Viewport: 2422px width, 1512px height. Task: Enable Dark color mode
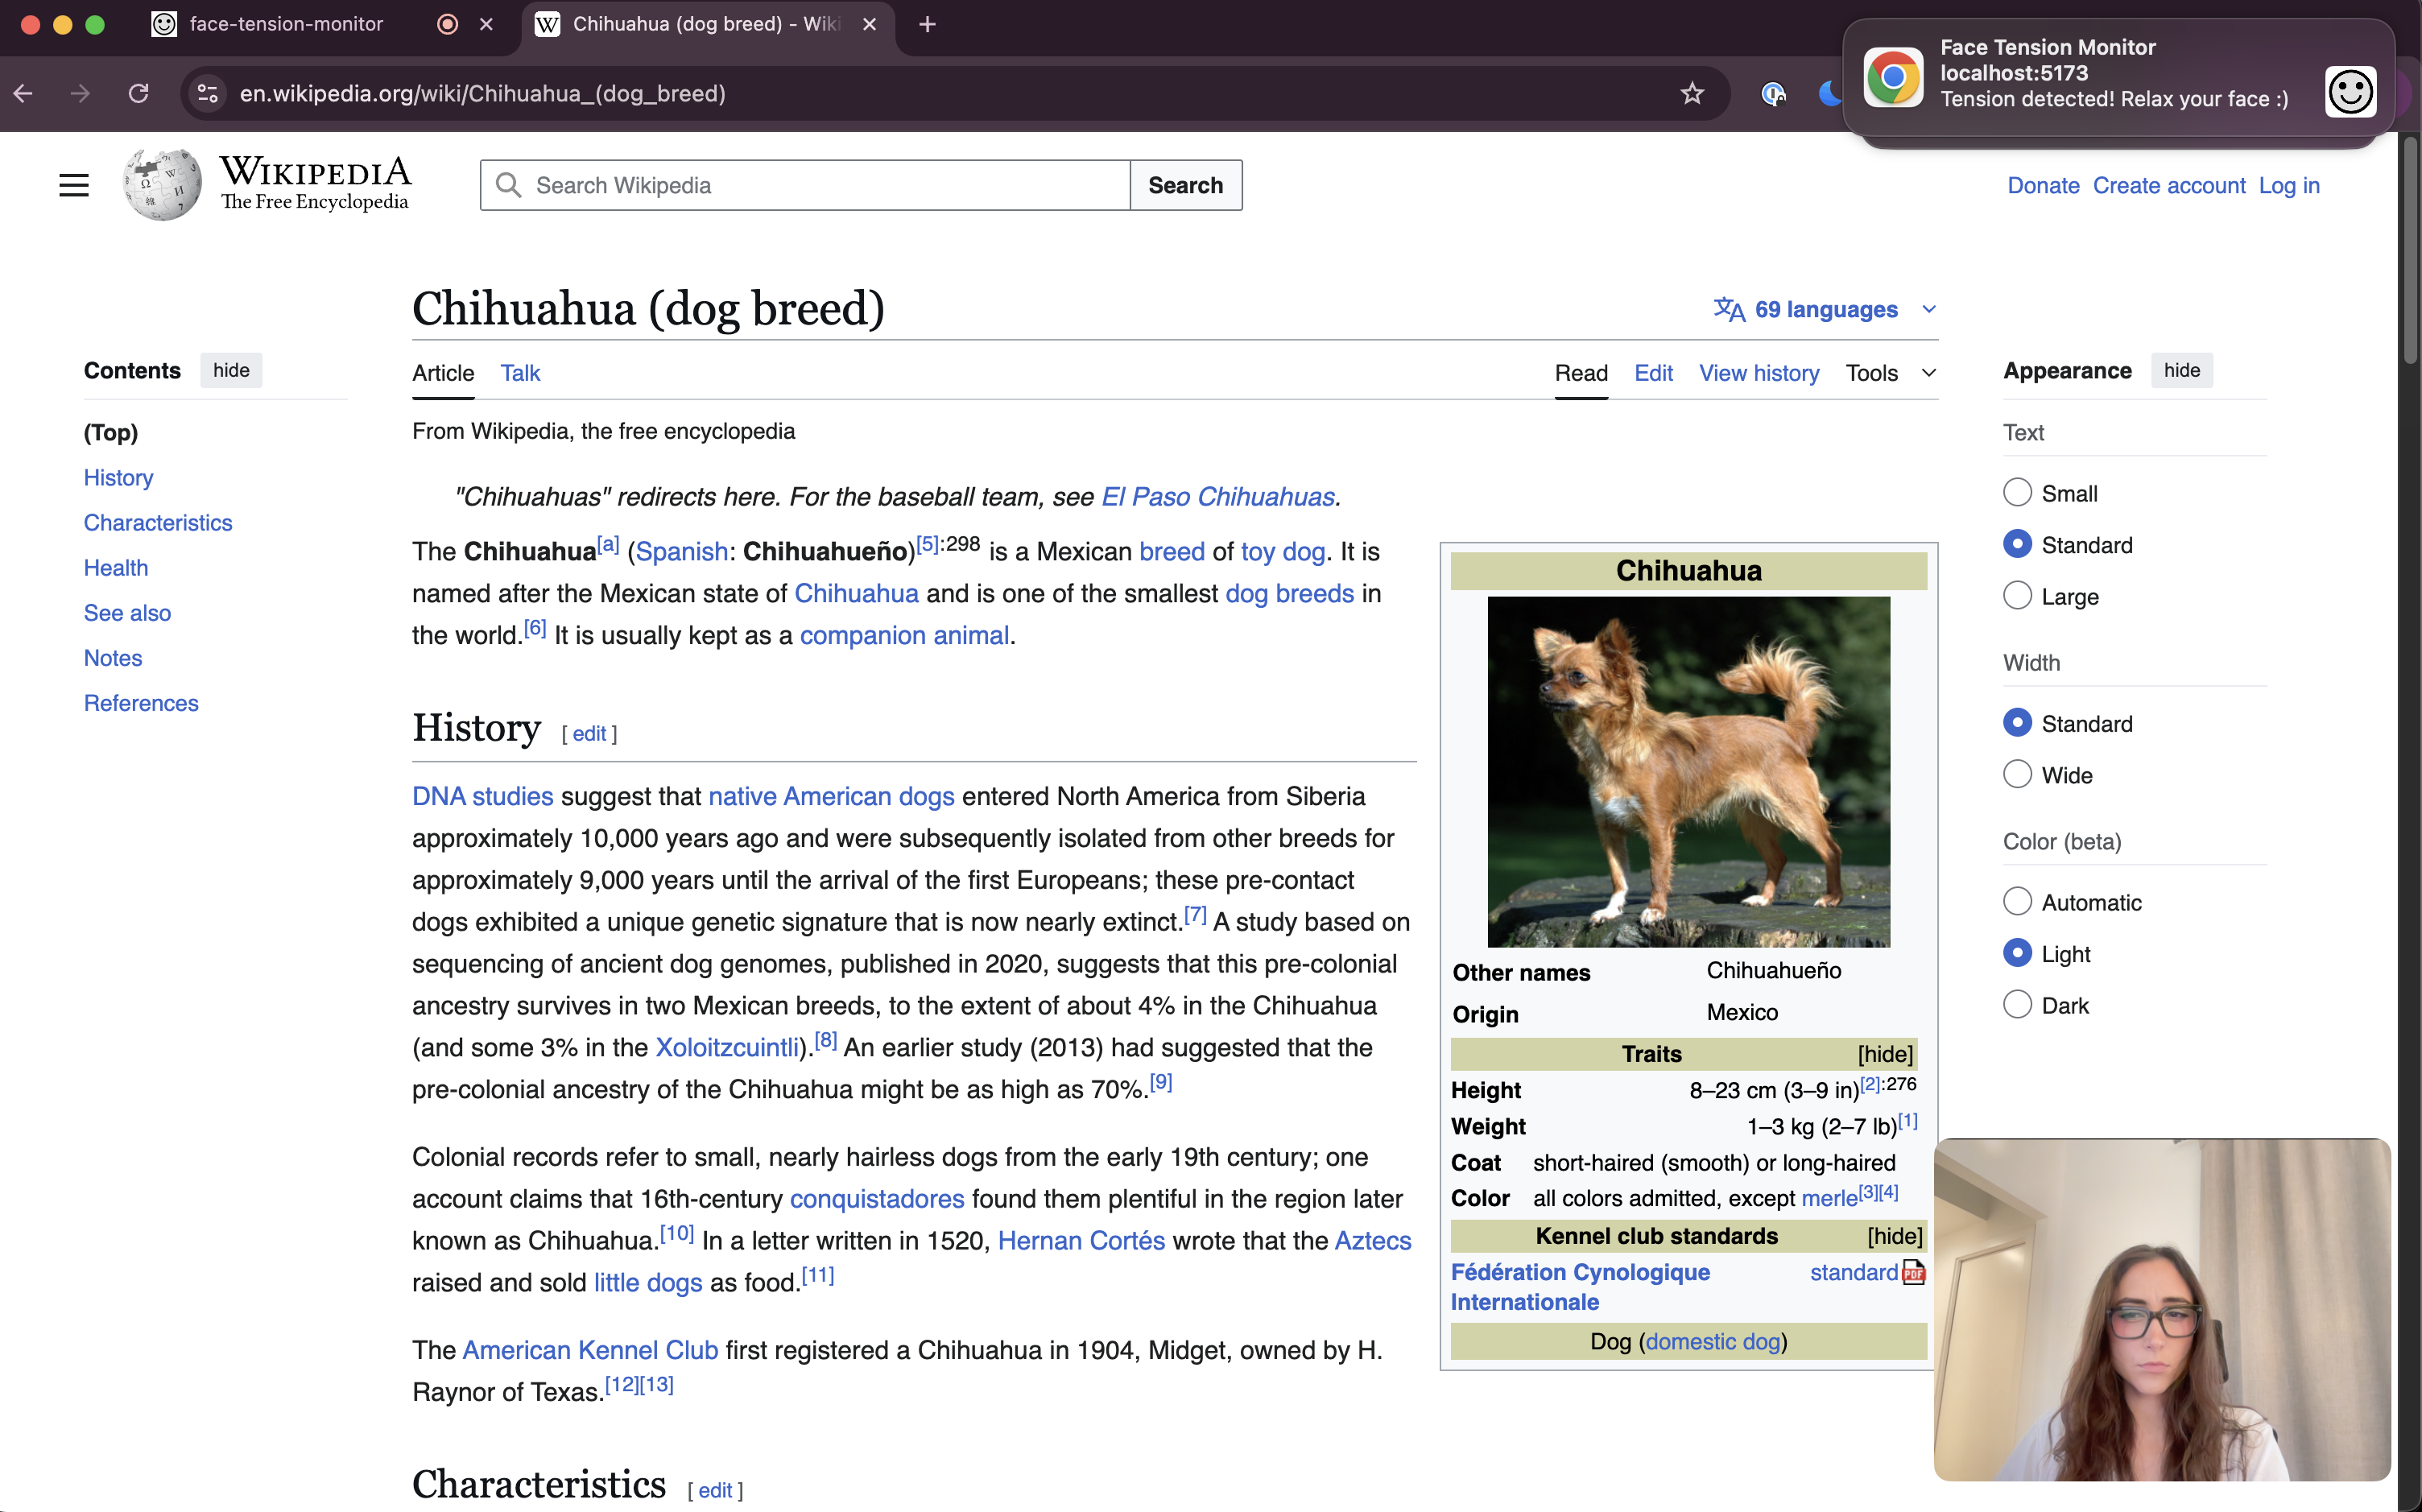click(x=2017, y=1005)
